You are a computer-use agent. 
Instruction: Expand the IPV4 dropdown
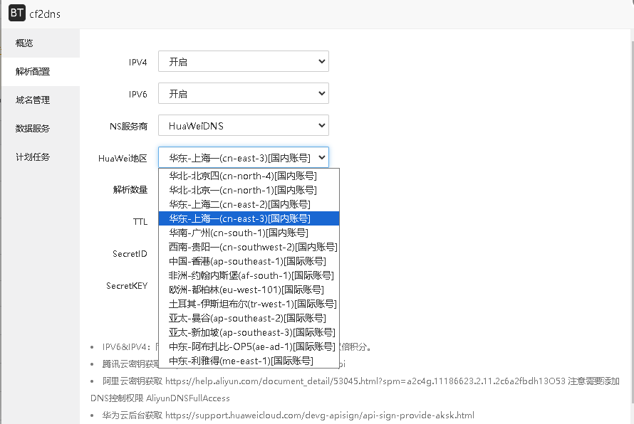click(243, 62)
